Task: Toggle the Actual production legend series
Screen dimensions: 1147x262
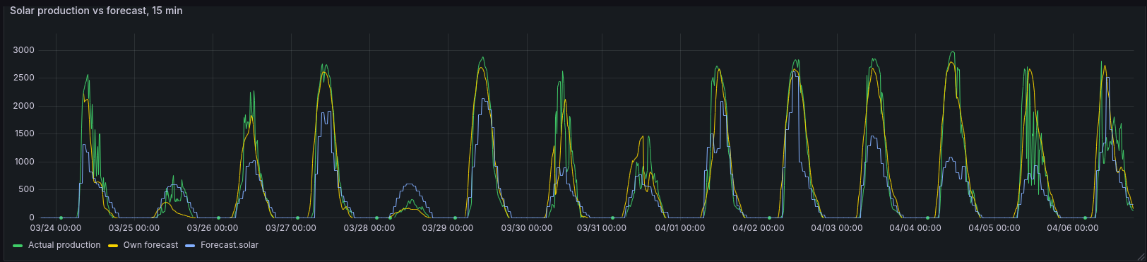Action: click(64, 245)
